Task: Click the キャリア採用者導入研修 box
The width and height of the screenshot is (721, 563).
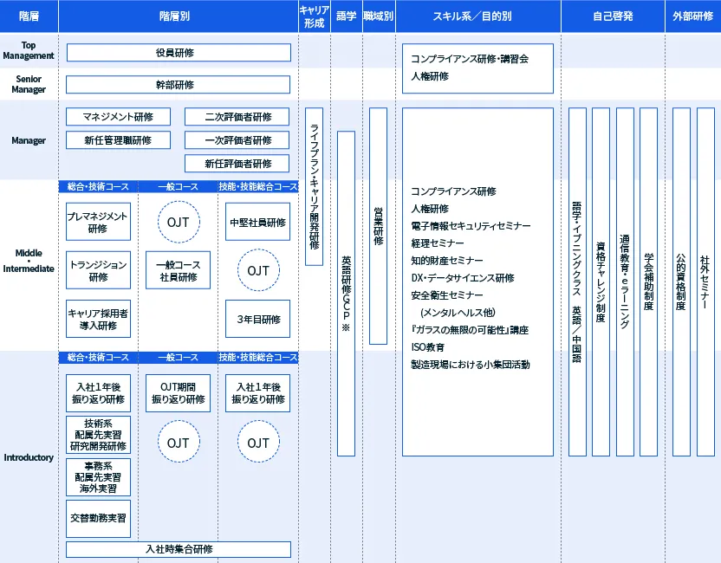Action: pos(98,319)
